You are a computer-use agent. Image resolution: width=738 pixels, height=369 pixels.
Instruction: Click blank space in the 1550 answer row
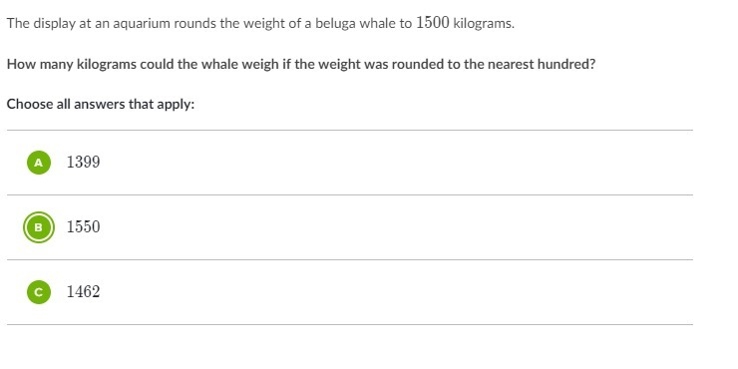coord(395,227)
